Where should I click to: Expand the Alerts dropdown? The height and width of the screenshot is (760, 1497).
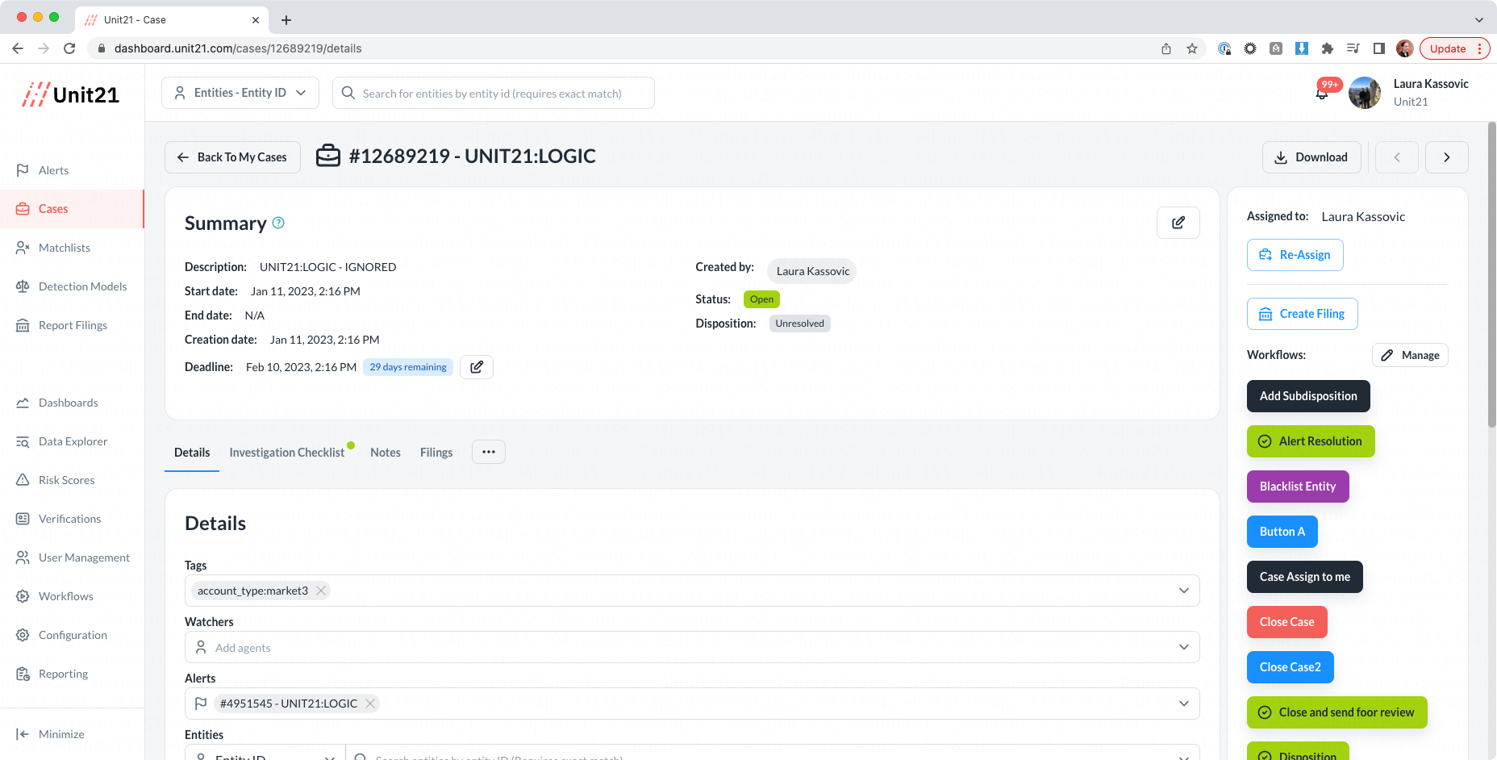click(x=1184, y=704)
